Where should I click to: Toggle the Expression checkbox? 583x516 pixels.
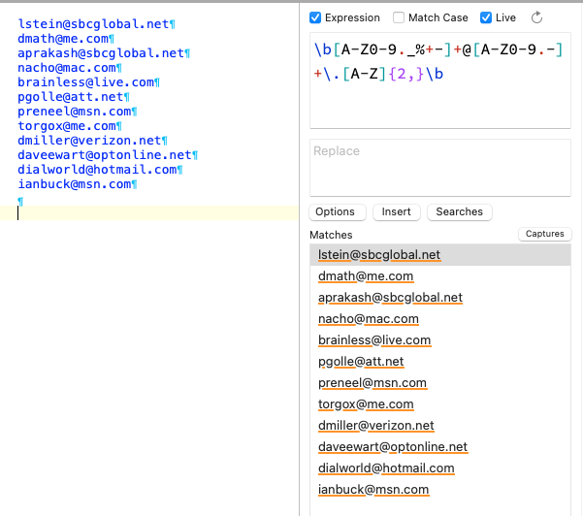click(x=315, y=17)
